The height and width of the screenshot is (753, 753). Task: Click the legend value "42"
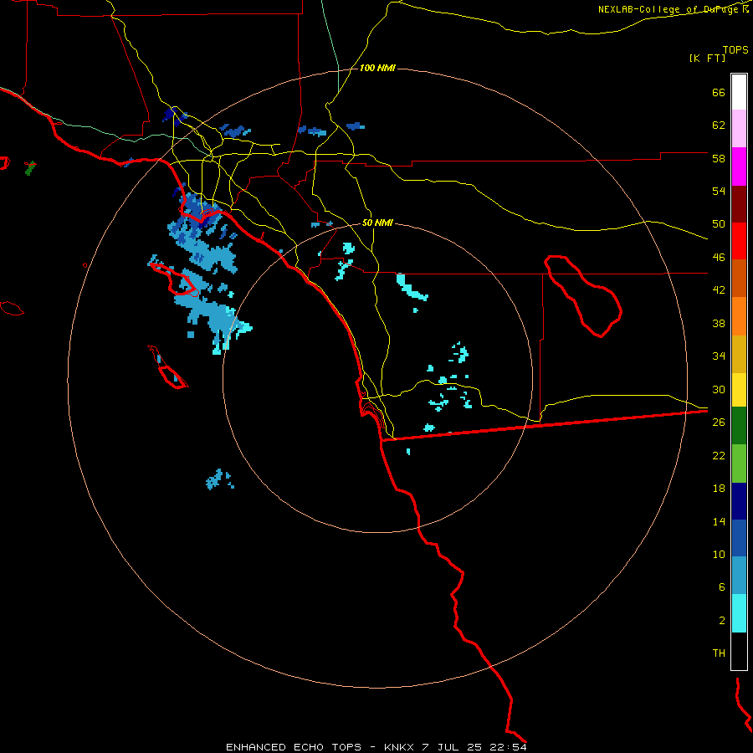719,290
